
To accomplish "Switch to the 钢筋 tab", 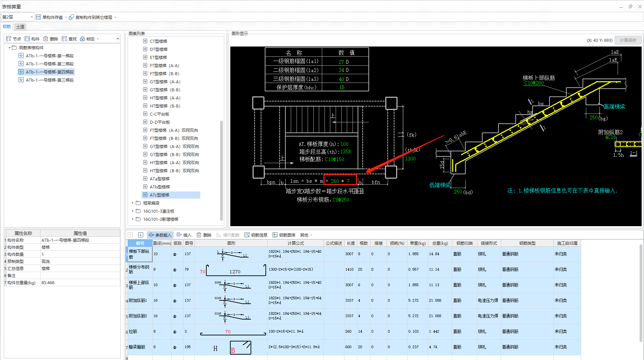I will click(7, 27).
